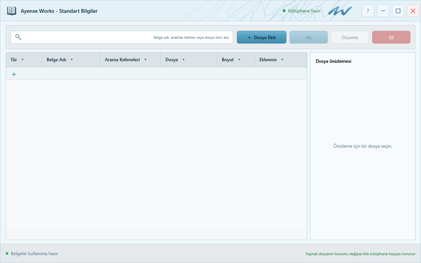Click the Ayense Works - Standart Bilgiler title
This screenshot has height=263, width=421.
pyautogui.click(x=59, y=11)
